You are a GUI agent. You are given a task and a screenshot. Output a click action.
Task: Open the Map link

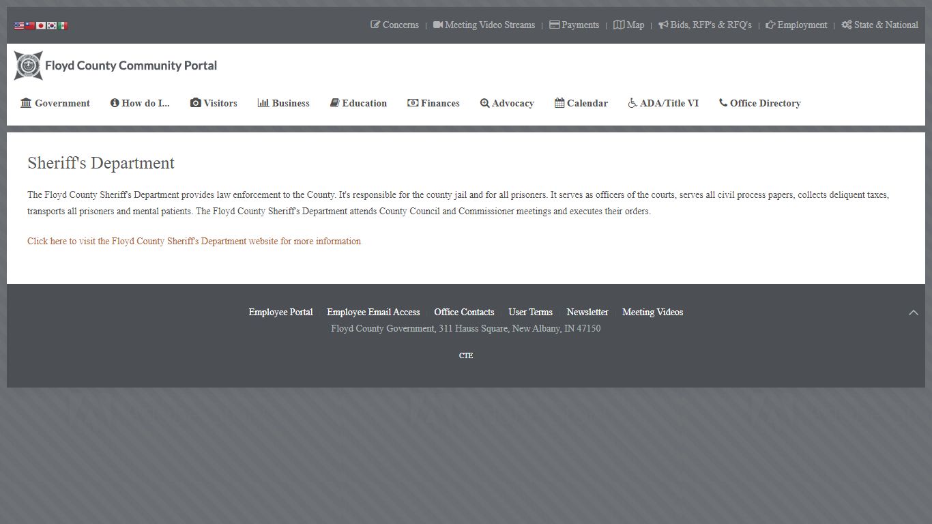tap(628, 25)
